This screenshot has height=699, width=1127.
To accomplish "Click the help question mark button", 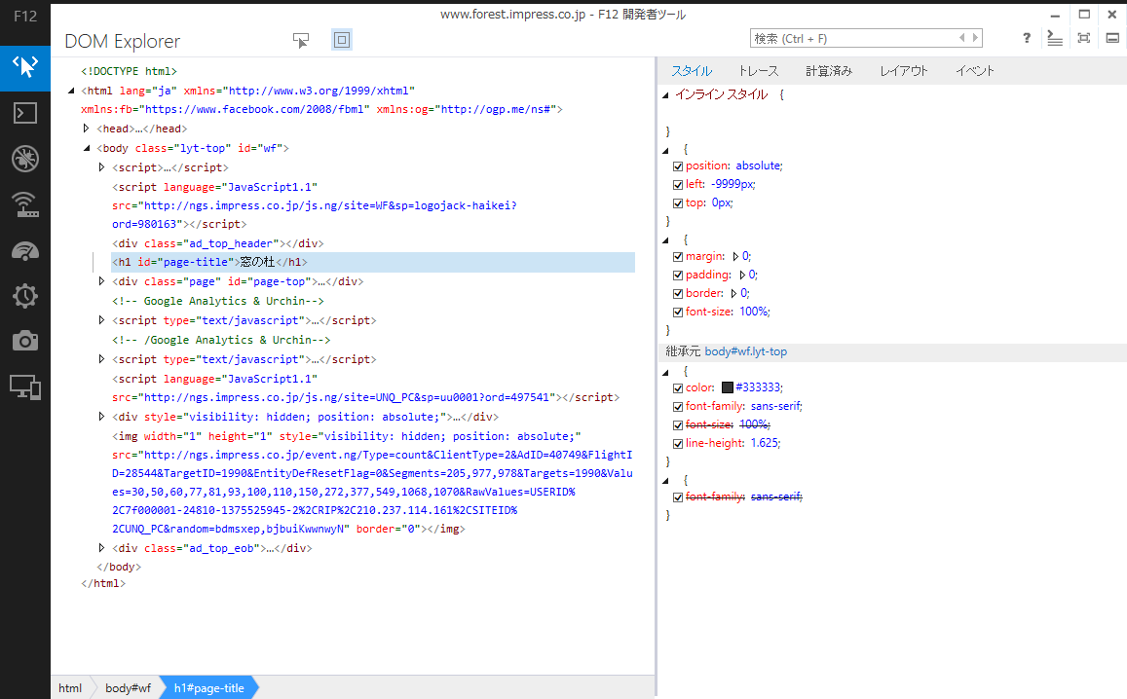I will (x=1026, y=39).
